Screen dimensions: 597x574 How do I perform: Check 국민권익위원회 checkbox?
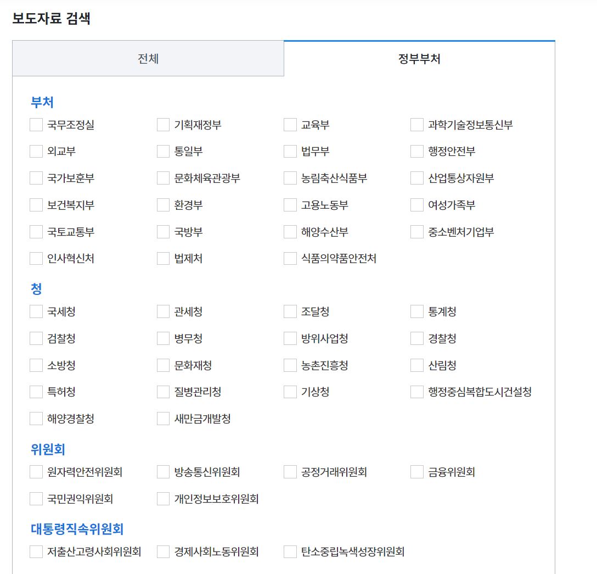(36, 499)
